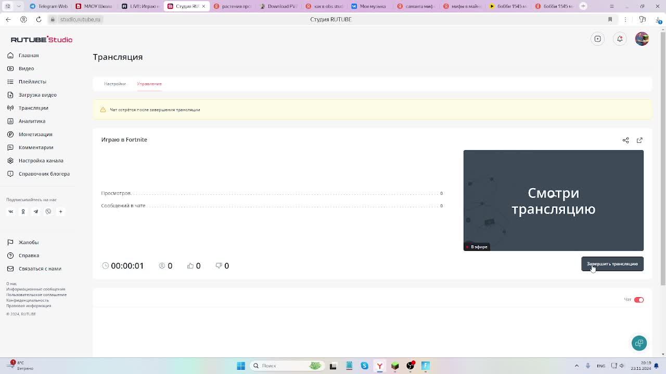Click Конфиденциальность footer link
This screenshot has width=666, height=374.
[x=28, y=300]
